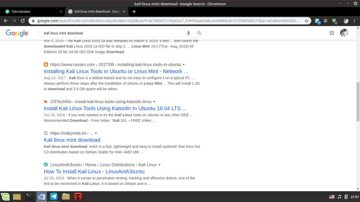Click the 'Jul 30, 2019' result date
Screen dimensions: 360x202
coord(54,178)
